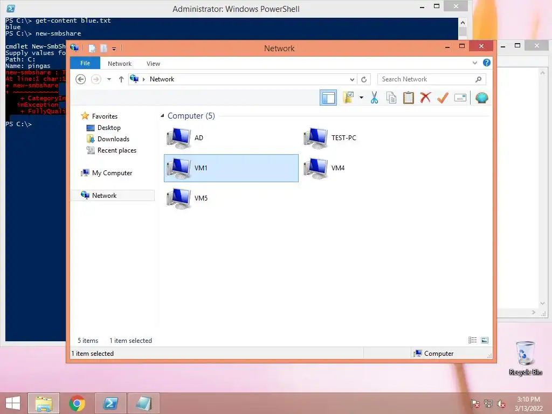Select the VM1 computer
Screen dimensions: 552x414
(231, 168)
